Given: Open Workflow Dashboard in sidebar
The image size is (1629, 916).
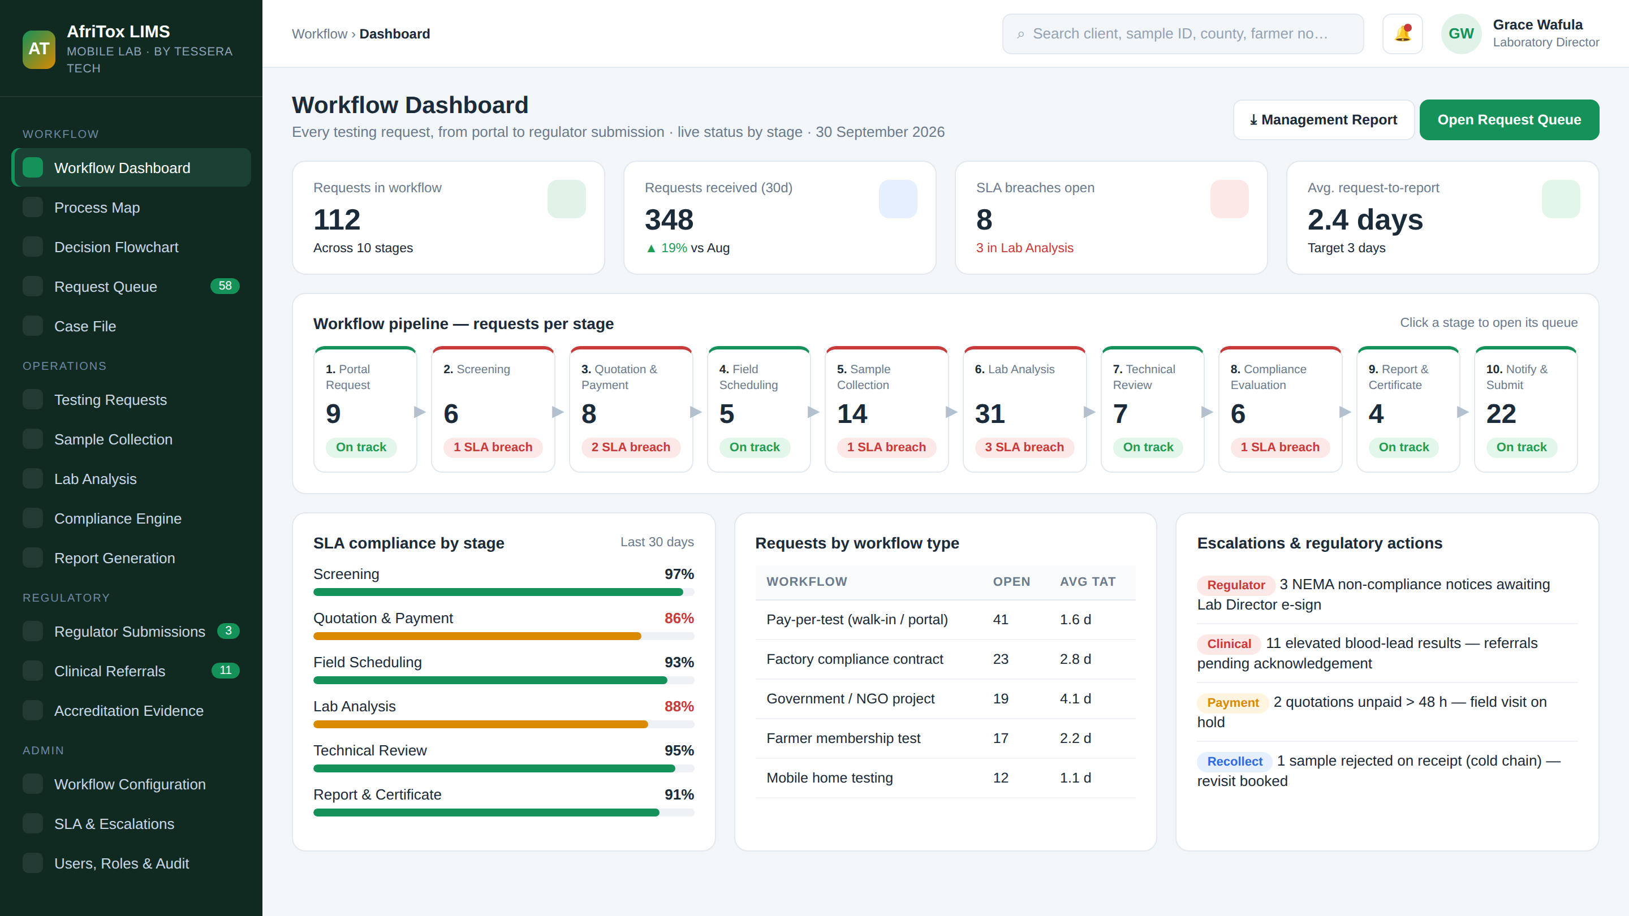Looking at the screenshot, I should [131, 167].
